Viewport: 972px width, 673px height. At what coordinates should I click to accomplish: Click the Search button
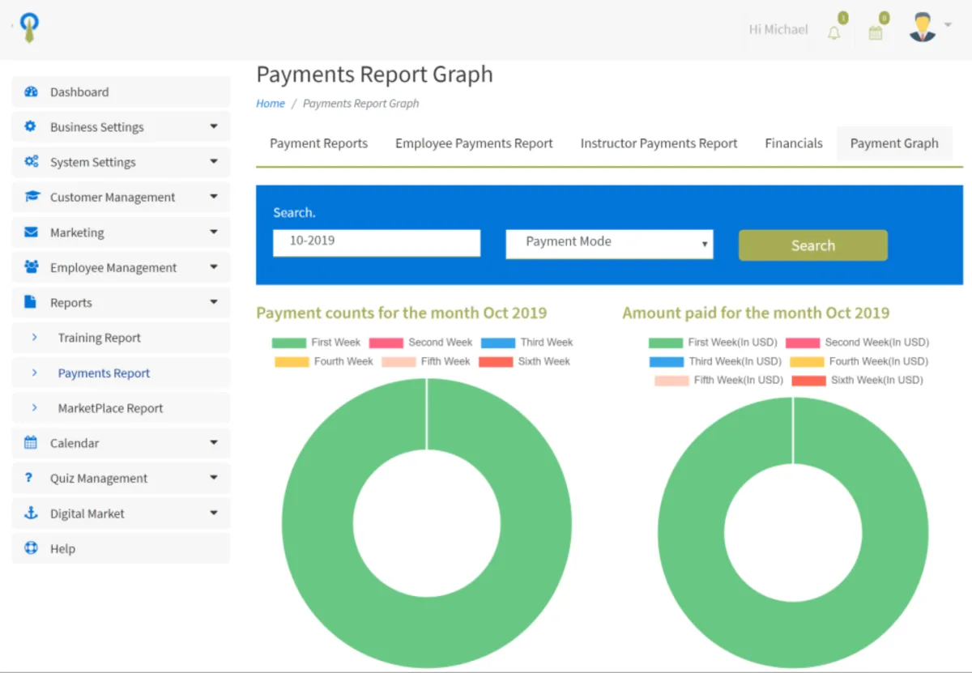(812, 245)
